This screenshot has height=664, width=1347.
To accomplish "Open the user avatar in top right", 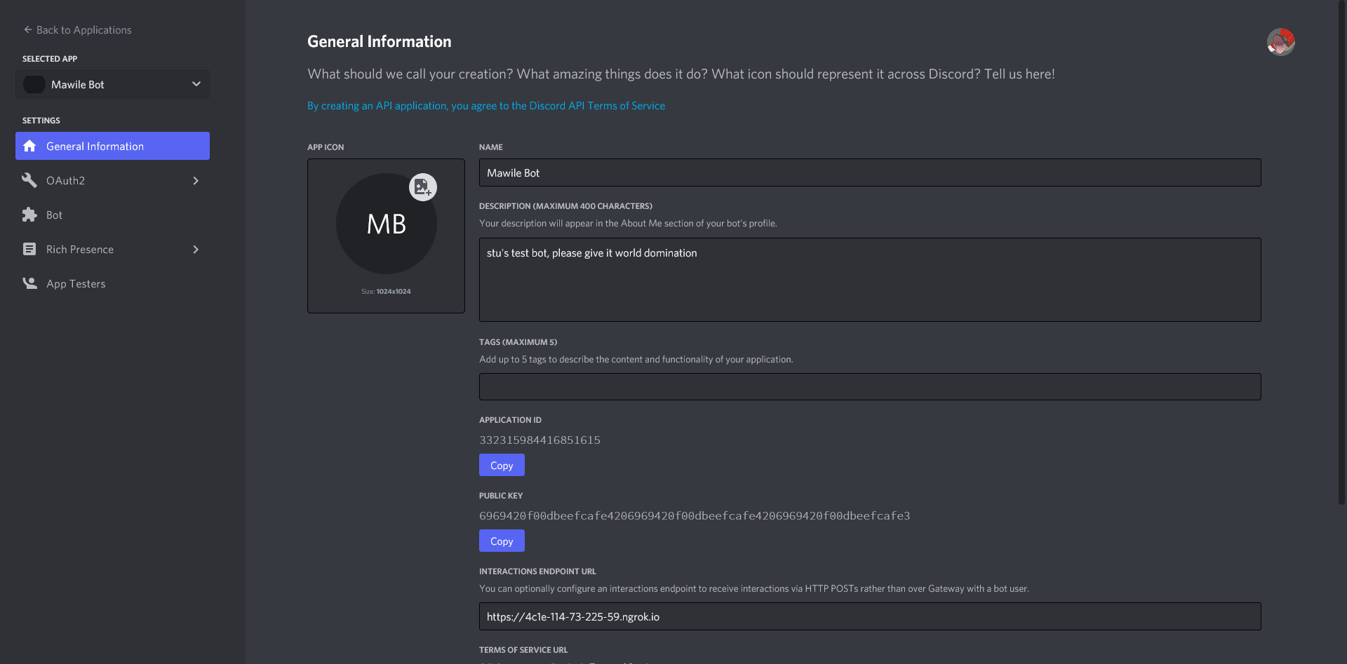I will (x=1280, y=42).
